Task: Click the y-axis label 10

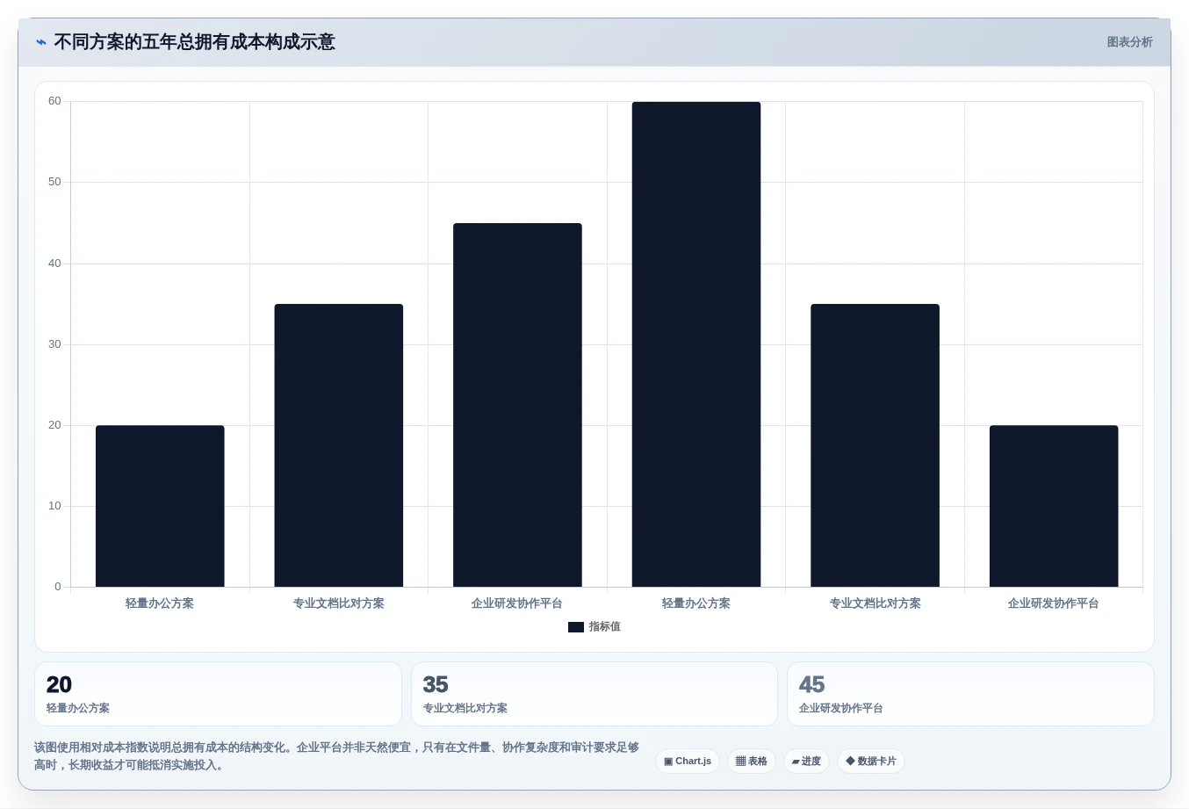Action: coord(54,506)
